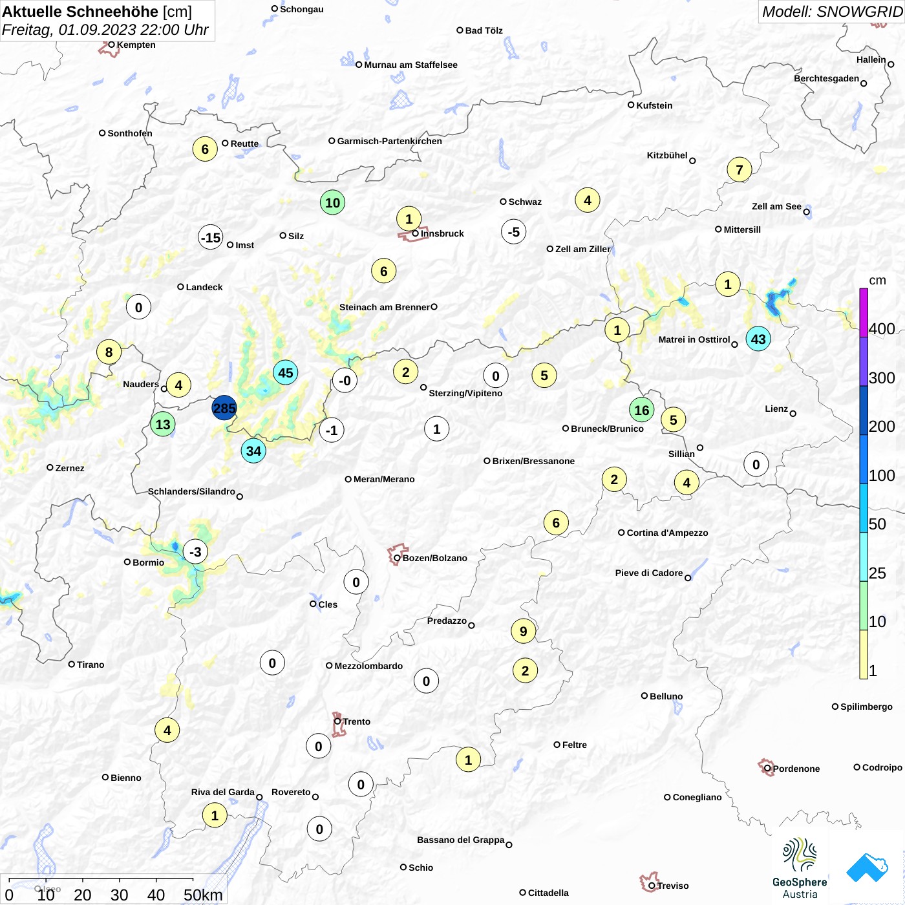This screenshot has width=905, height=905.
Task: Select the 9 cm marker near Predazzo
Action: tap(523, 631)
